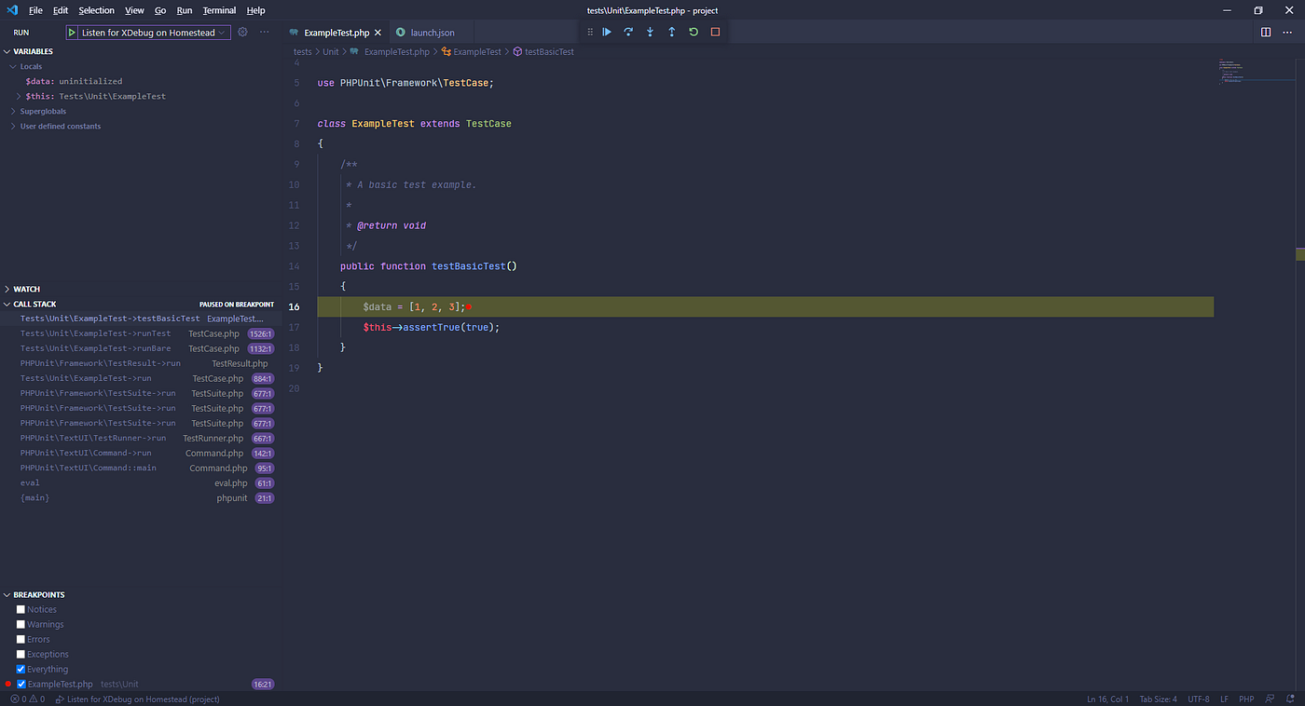Open editor more actions ellipsis at top right
Viewport: 1305px width, 706px height.
click(x=1287, y=33)
